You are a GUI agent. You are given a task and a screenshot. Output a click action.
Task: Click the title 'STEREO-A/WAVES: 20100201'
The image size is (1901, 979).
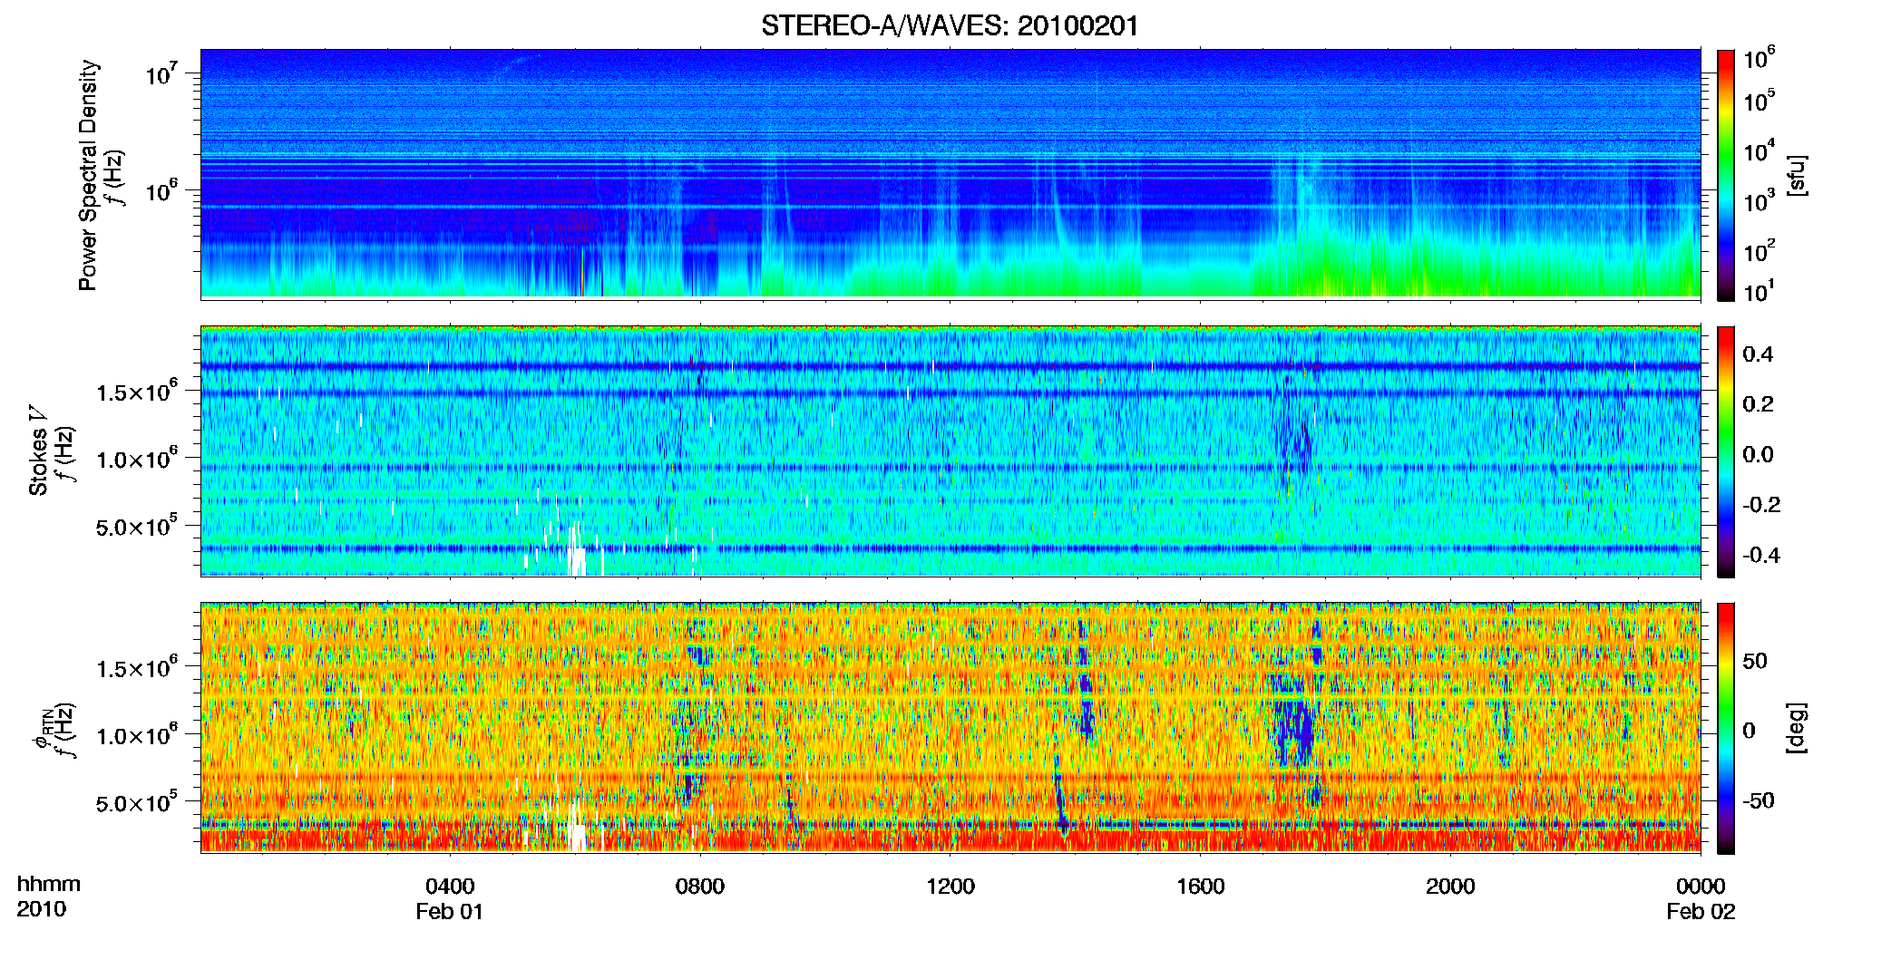tap(950, 25)
